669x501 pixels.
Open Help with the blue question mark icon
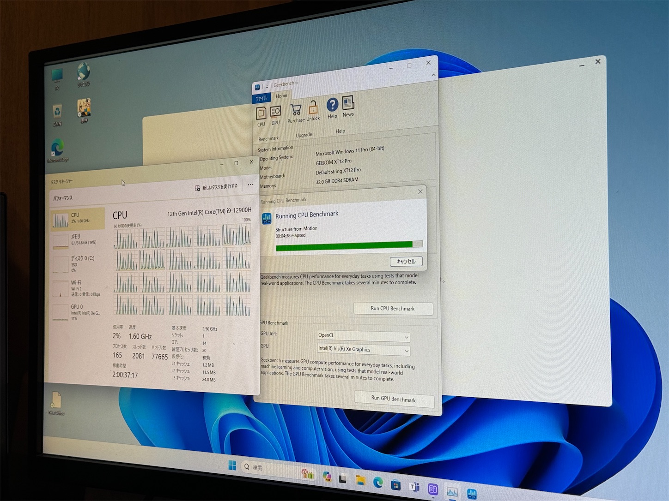[332, 105]
